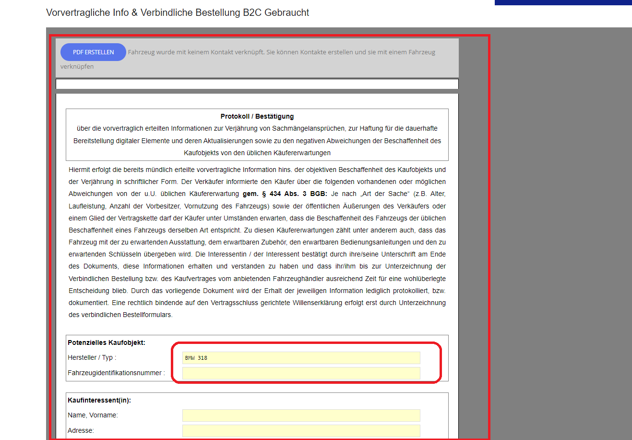This screenshot has height=440, width=632.
Task: Click the notice Fahrzeug wurde mit keinem Kontakt verknüpft
Action: pyautogui.click(x=196, y=52)
